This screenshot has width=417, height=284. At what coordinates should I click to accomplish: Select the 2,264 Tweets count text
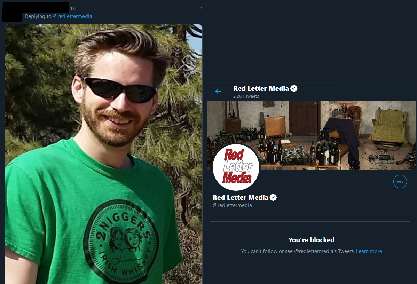pos(246,96)
